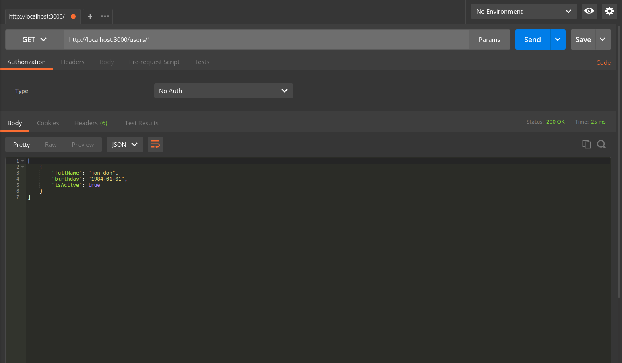Switch response view to Preview

coord(83,144)
